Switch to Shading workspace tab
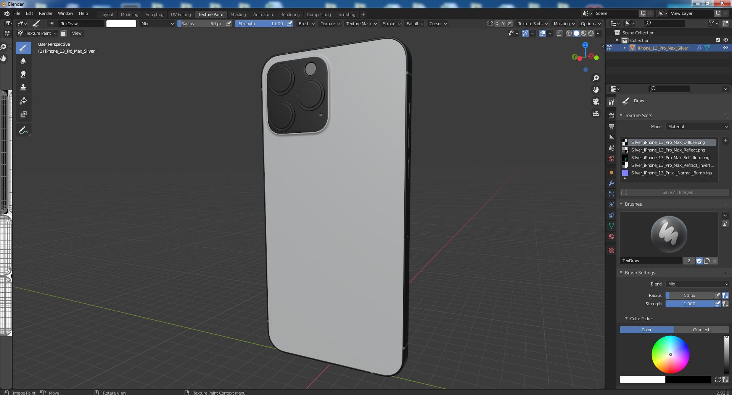 (238, 15)
